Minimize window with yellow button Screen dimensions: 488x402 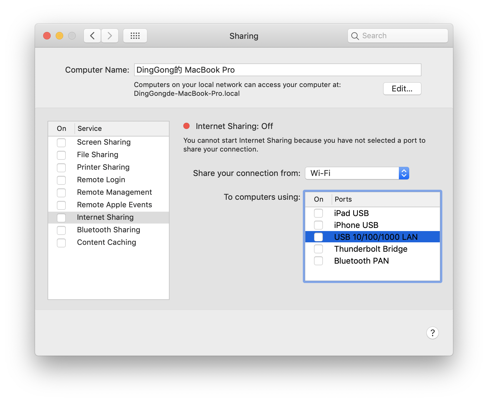(x=59, y=36)
